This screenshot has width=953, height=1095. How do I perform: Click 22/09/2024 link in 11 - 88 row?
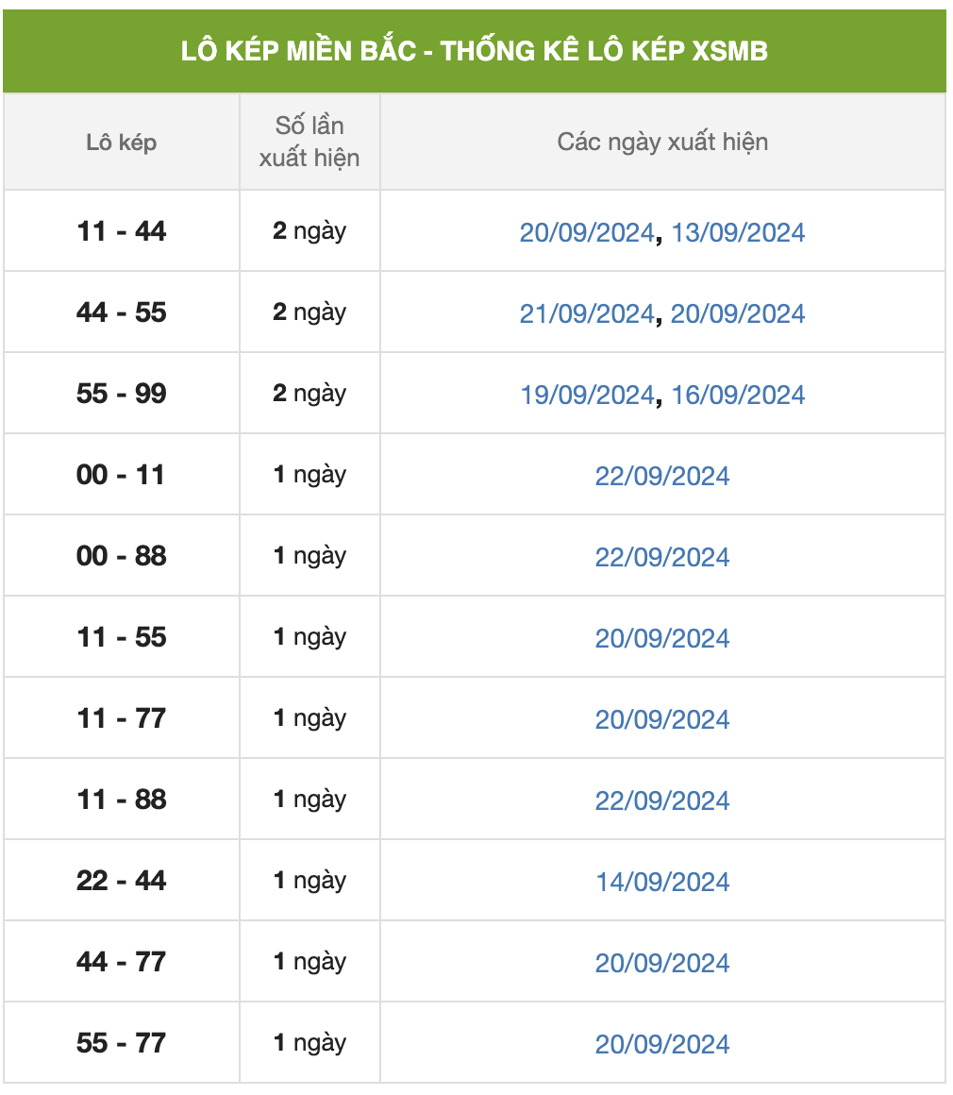pos(662,800)
